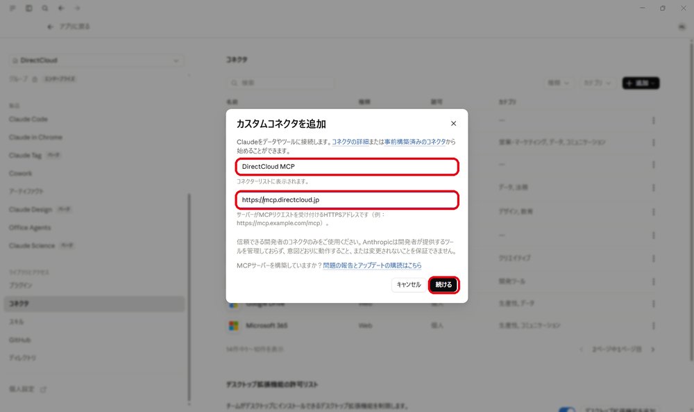The image size is (694, 412).
Task: Select Claude Design in the sidebar
Action: pyautogui.click(x=31, y=210)
